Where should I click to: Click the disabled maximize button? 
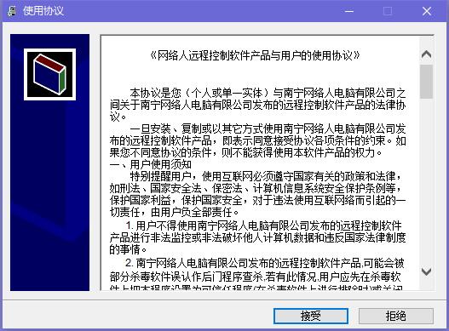tap(388, 11)
